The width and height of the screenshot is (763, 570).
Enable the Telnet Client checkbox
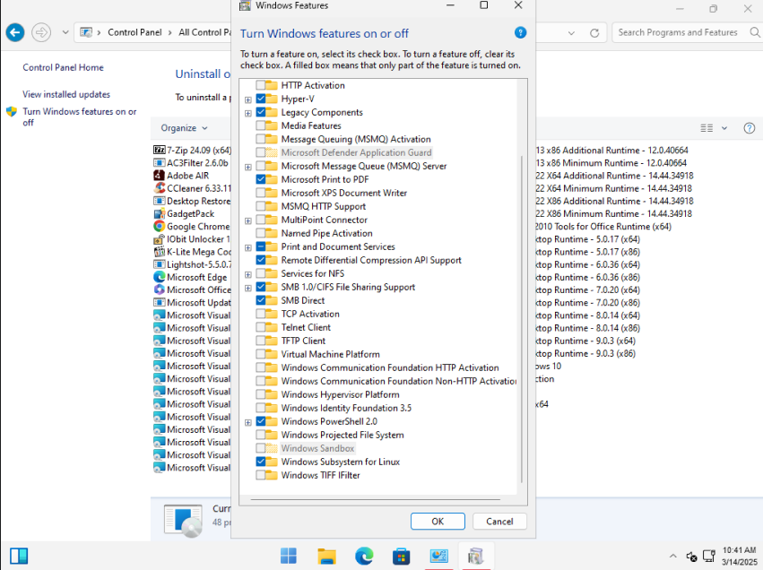[261, 327]
